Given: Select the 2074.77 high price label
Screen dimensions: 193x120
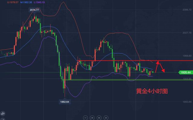Looking at the screenshot, I should pos(34,10).
